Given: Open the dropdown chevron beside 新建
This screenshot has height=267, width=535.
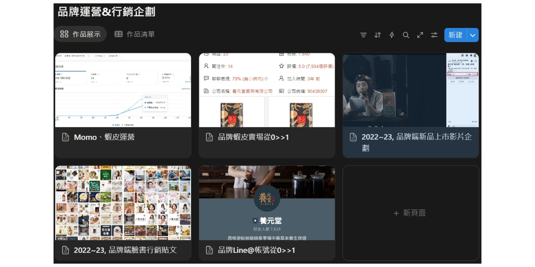Looking at the screenshot, I should (472, 35).
